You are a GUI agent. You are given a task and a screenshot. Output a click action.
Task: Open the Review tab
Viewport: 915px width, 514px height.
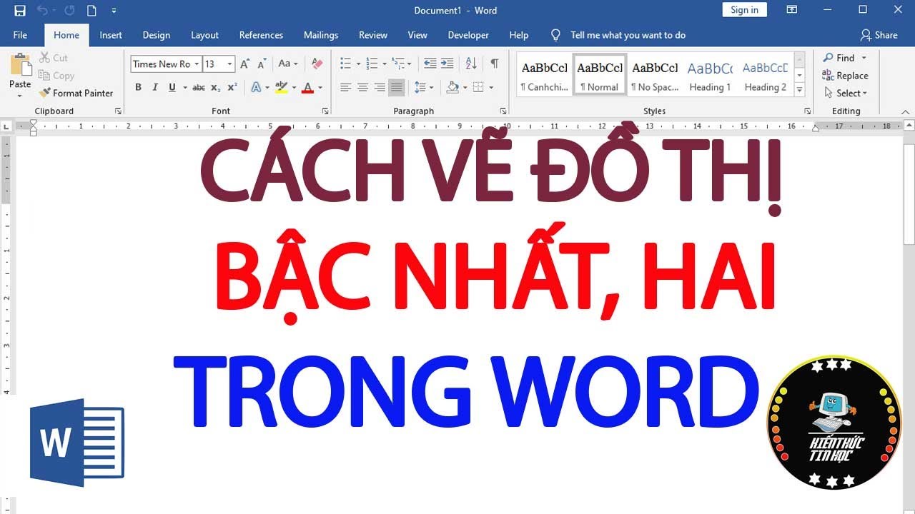point(373,35)
